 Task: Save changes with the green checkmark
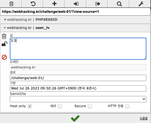[x=75, y=118]
